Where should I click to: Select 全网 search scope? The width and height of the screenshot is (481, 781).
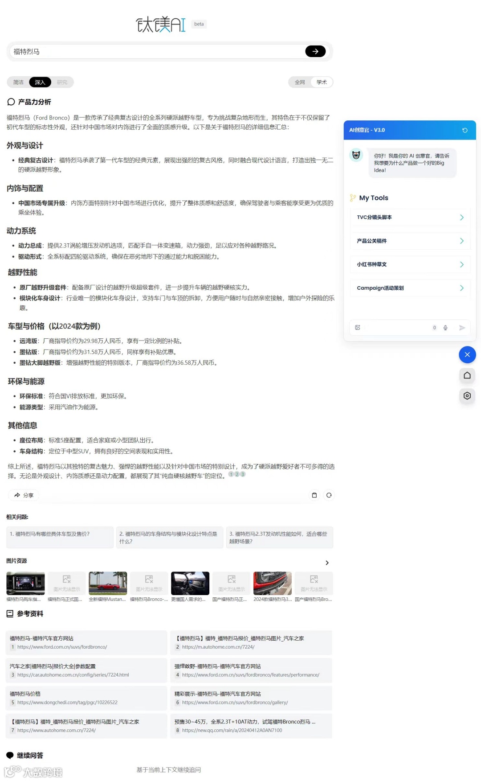(300, 82)
